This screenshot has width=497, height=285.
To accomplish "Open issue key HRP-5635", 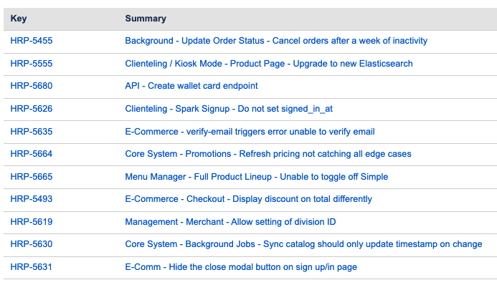I will tap(32, 131).
